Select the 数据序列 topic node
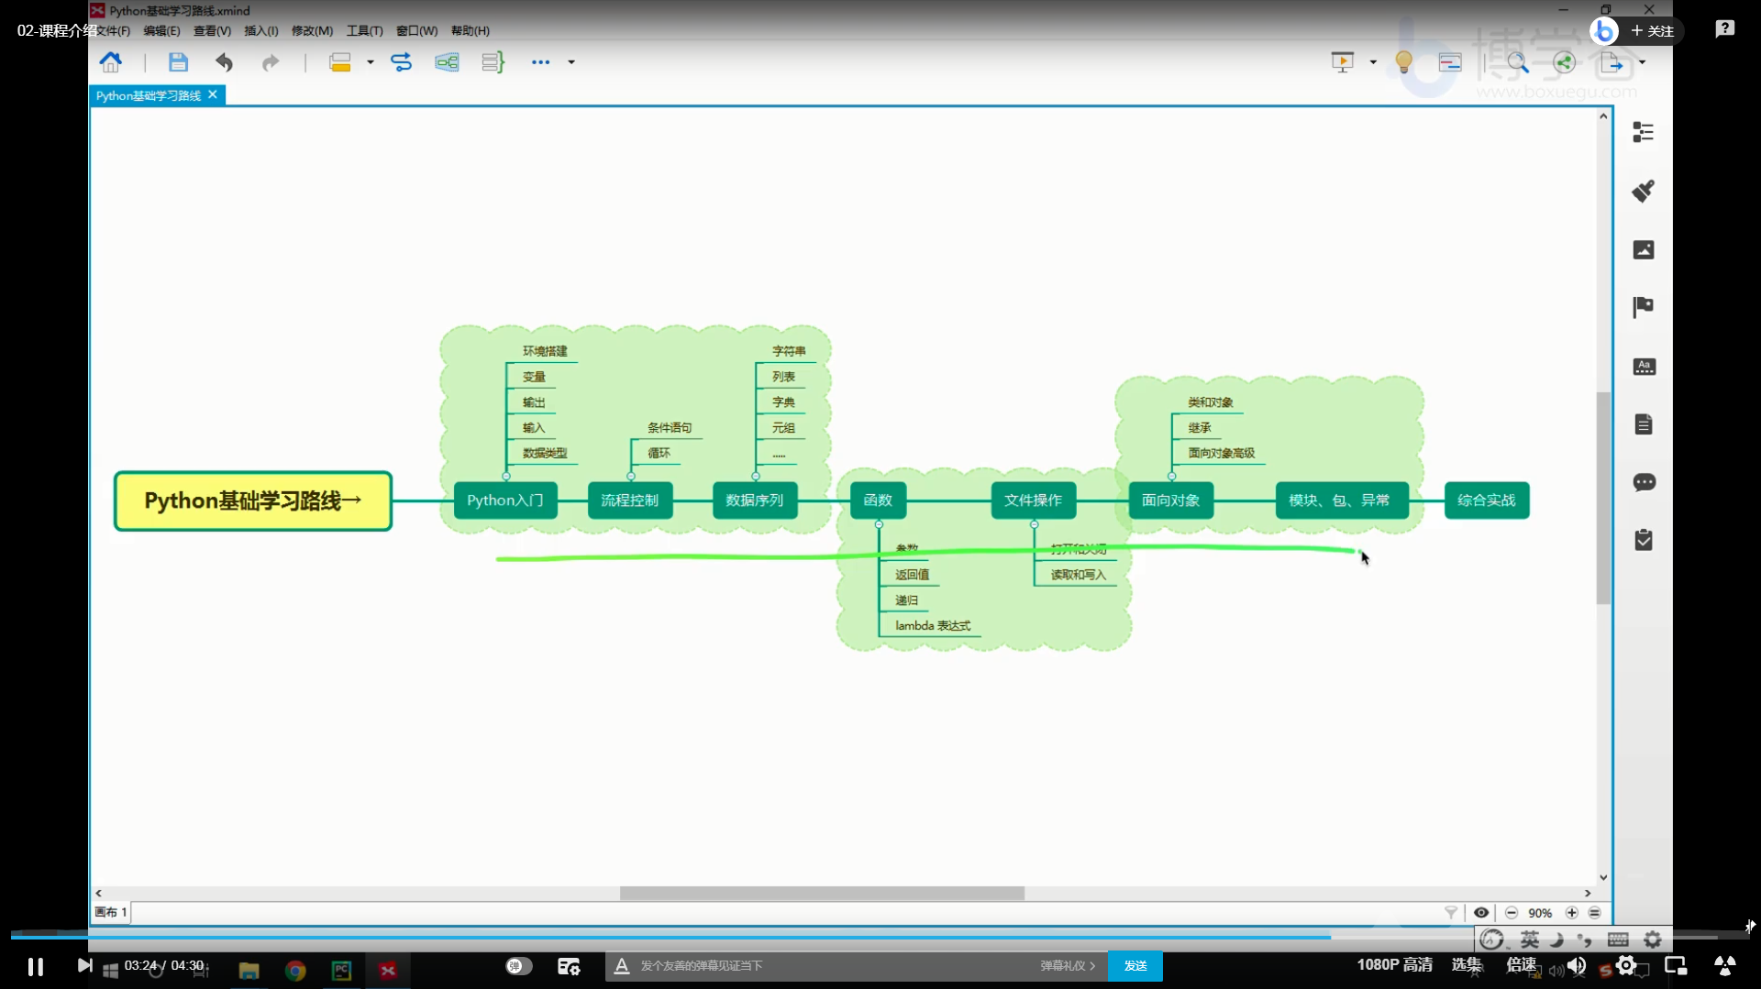Viewport: 1761px width, 989px height. 755,500
